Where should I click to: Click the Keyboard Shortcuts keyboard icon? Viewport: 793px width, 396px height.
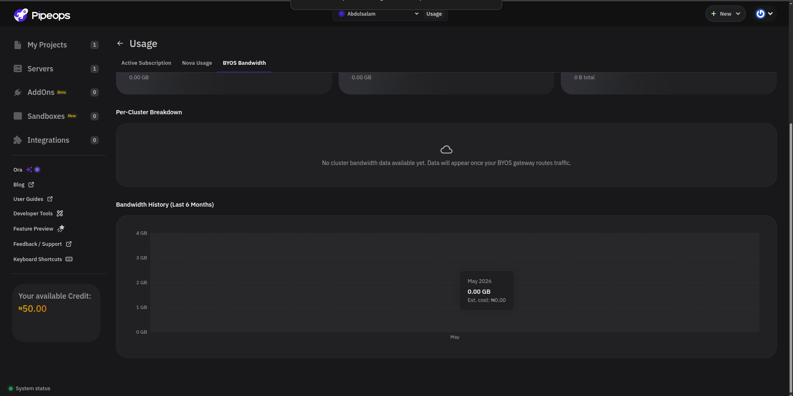pos(69,259)
